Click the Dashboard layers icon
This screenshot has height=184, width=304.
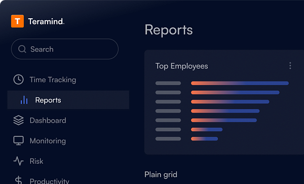pos(18,120)
